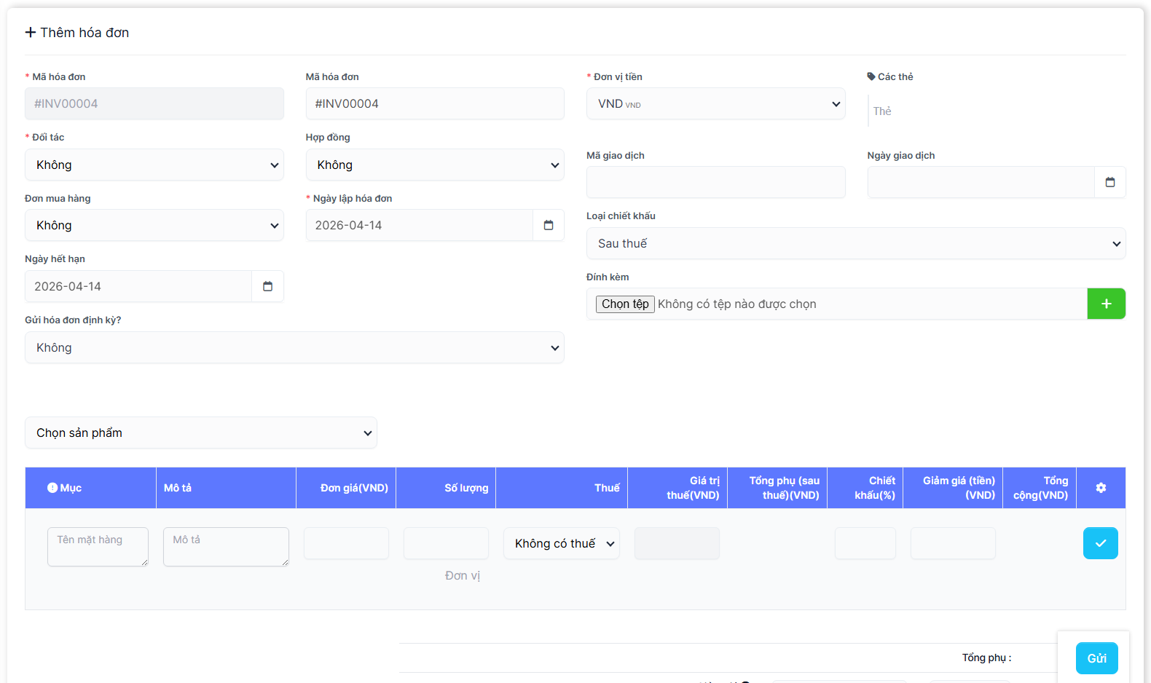The height and width of the screenshot is (683, 1151).
Task: Click the green plus attachment button
Action: (1106, 304)
